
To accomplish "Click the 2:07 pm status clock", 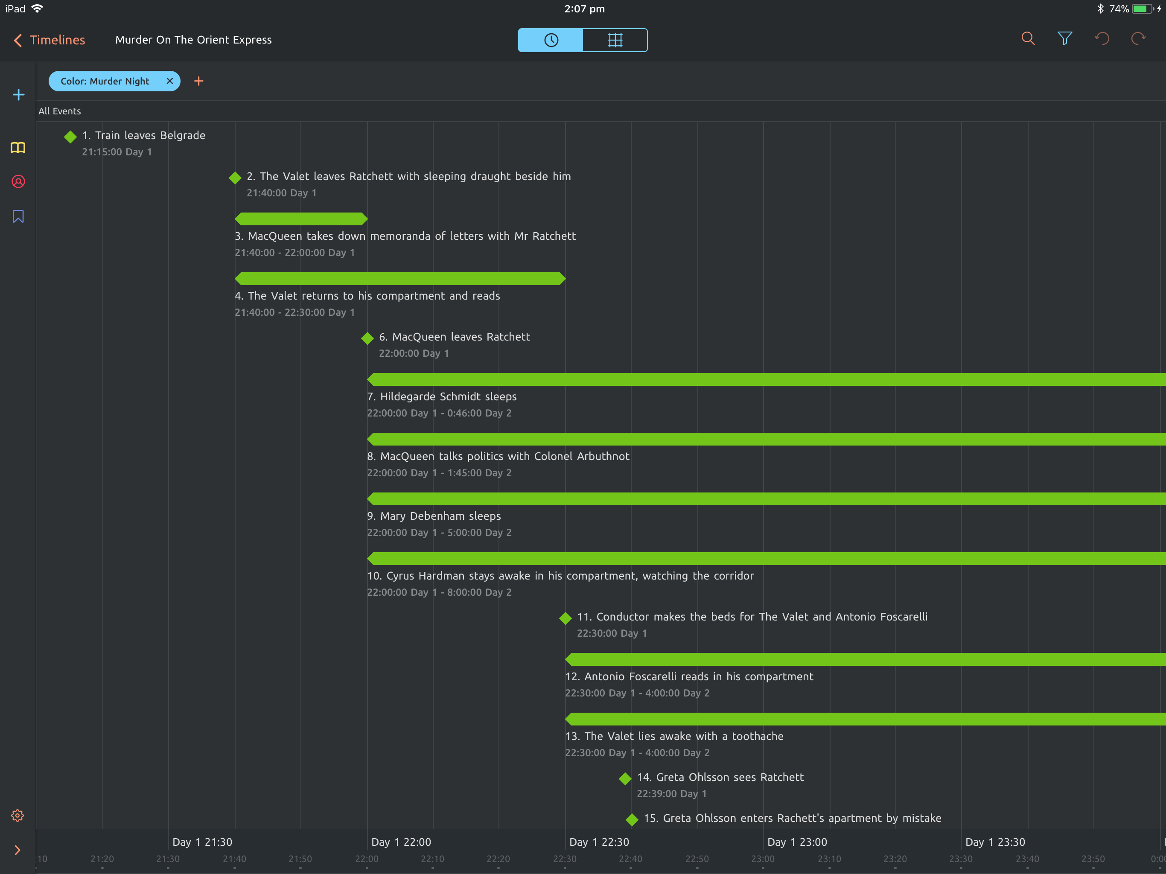I will [x=584, y=9].
